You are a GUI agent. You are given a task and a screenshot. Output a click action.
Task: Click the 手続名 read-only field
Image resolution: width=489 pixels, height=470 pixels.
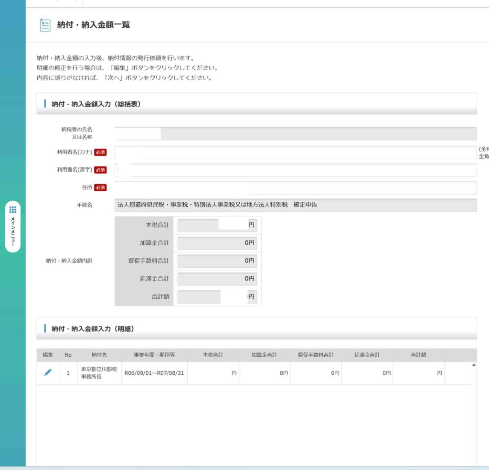295,205
